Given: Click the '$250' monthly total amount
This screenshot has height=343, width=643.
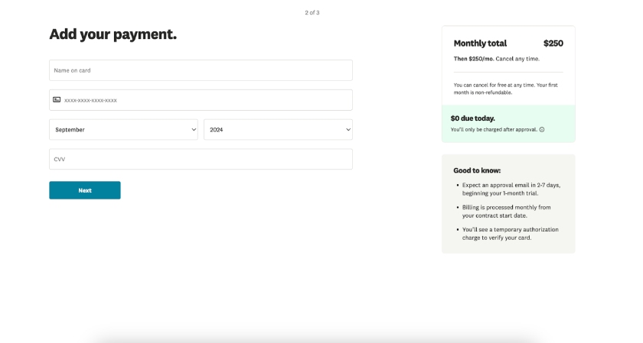Looking at the screenshot, I should click(x=553, y=44).
